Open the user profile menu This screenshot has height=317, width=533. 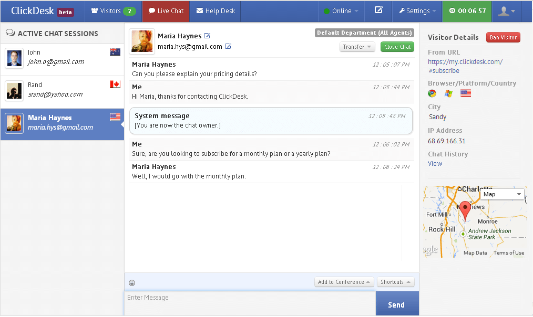[506, 11]
